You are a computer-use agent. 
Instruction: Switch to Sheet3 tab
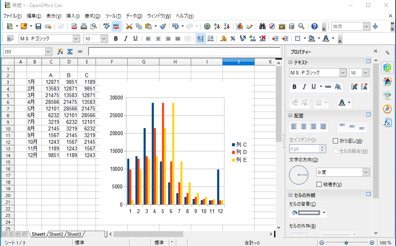click(74, 234)
